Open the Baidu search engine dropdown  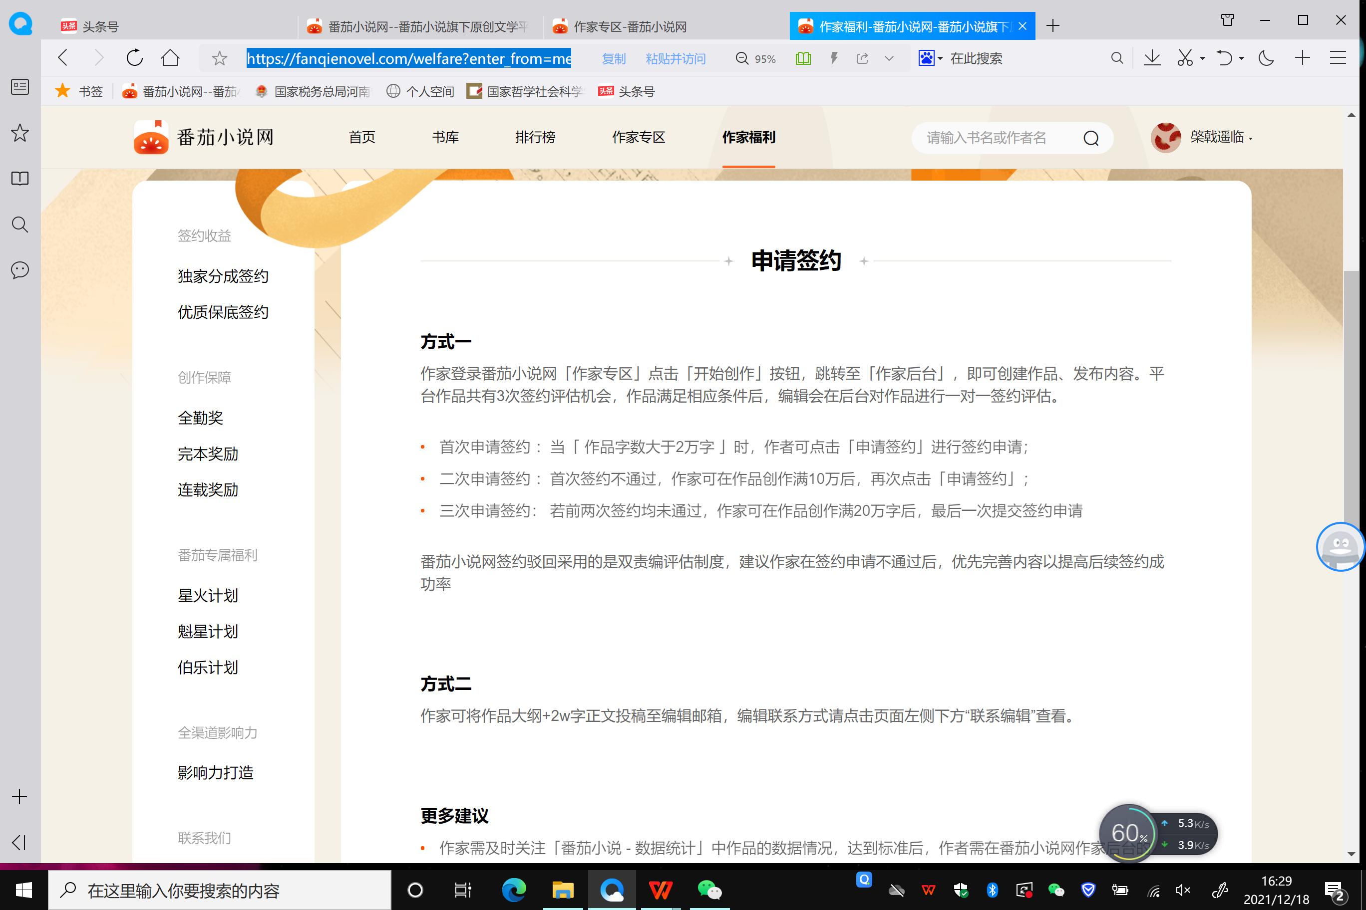point(939,58)
